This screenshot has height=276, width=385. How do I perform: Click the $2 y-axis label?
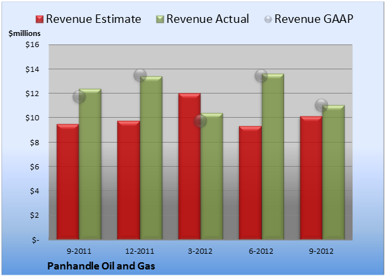pos(35,215)
